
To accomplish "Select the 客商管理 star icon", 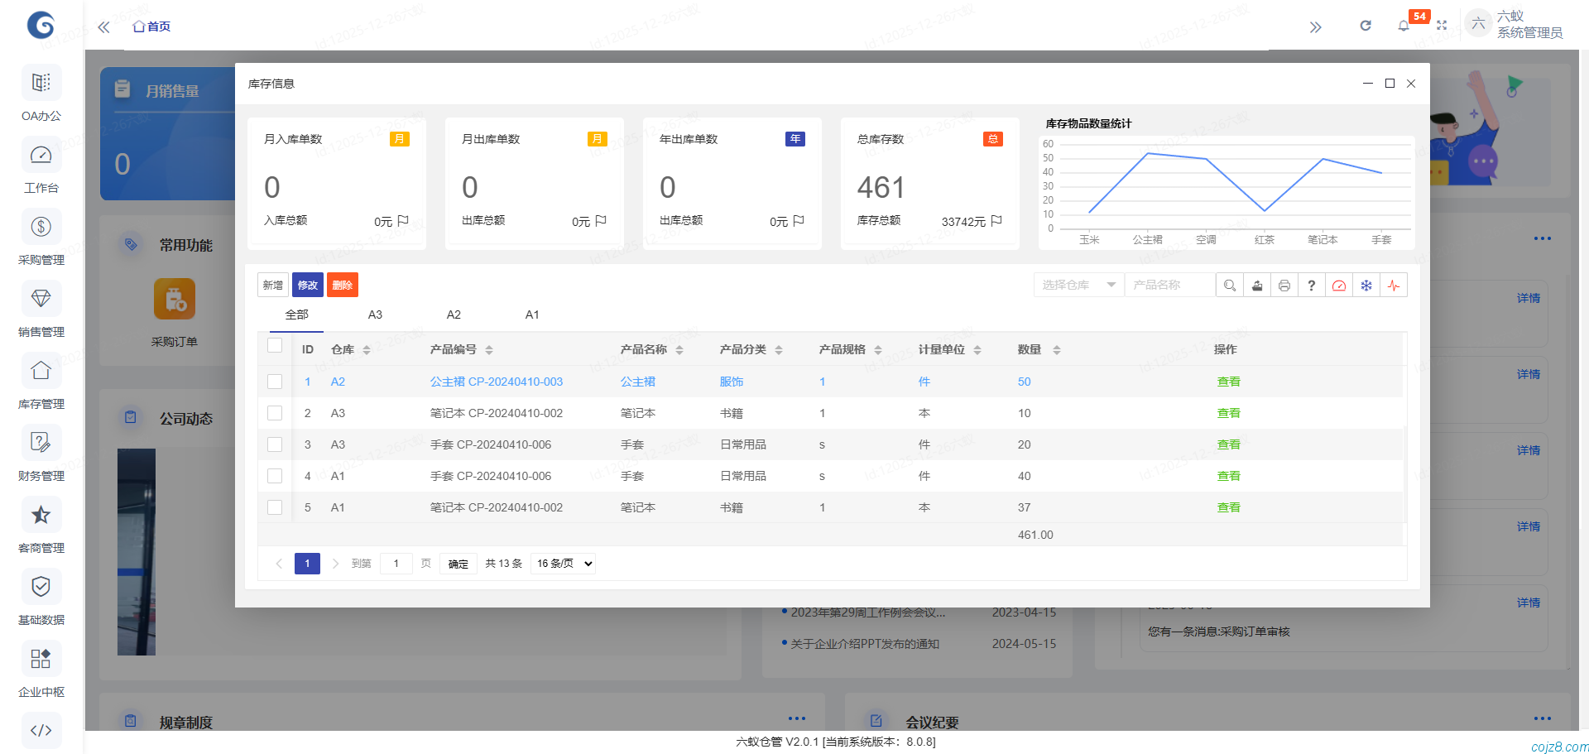I will 41,514.
